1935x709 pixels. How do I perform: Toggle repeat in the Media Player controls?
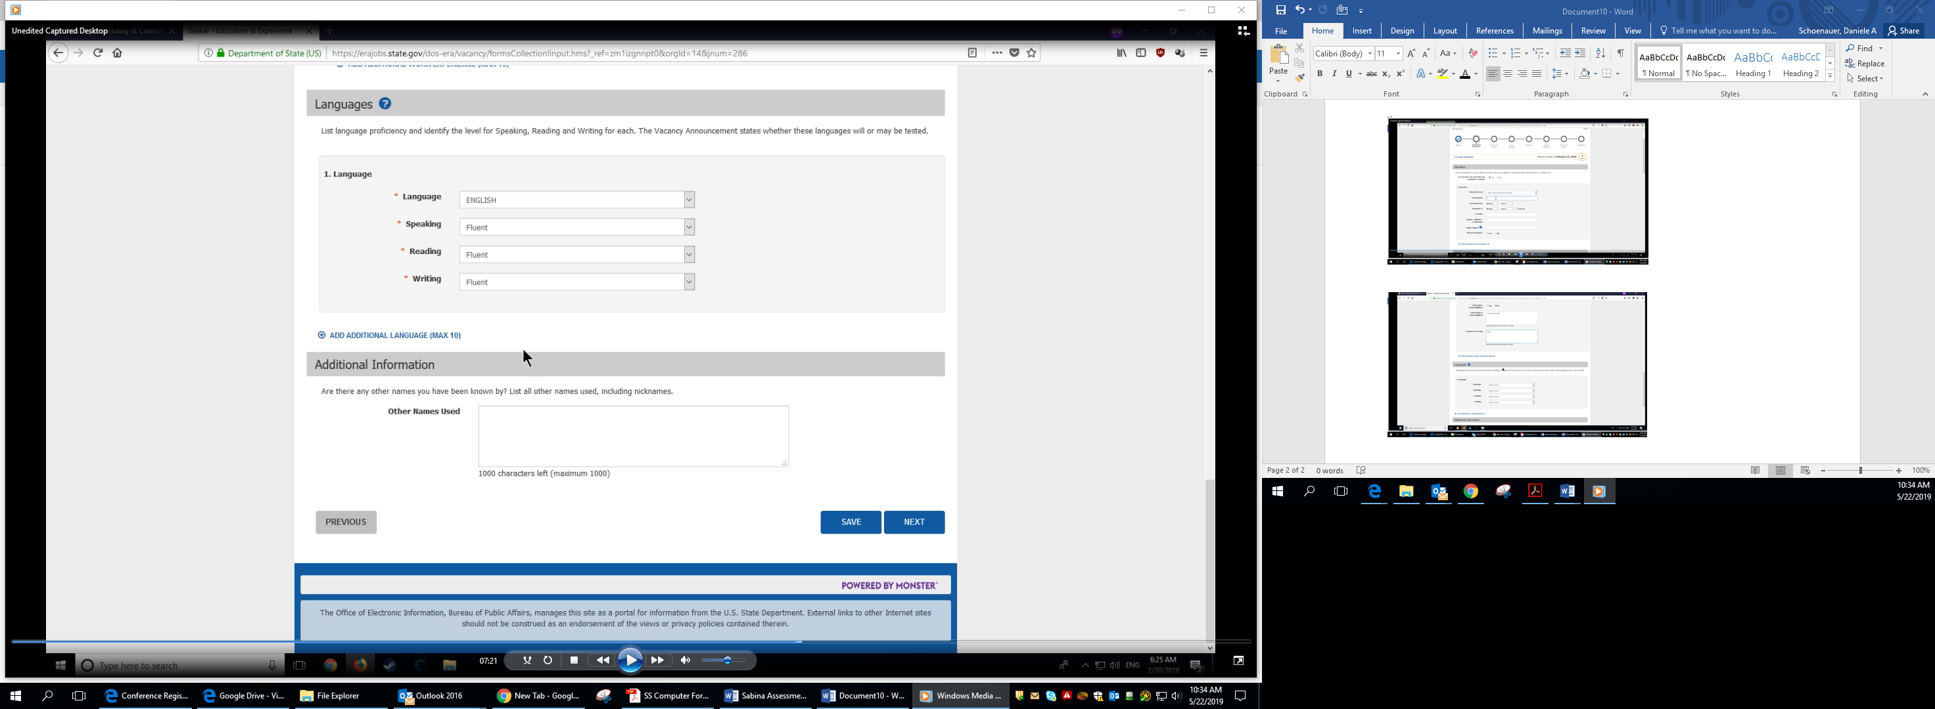(548, 661)
